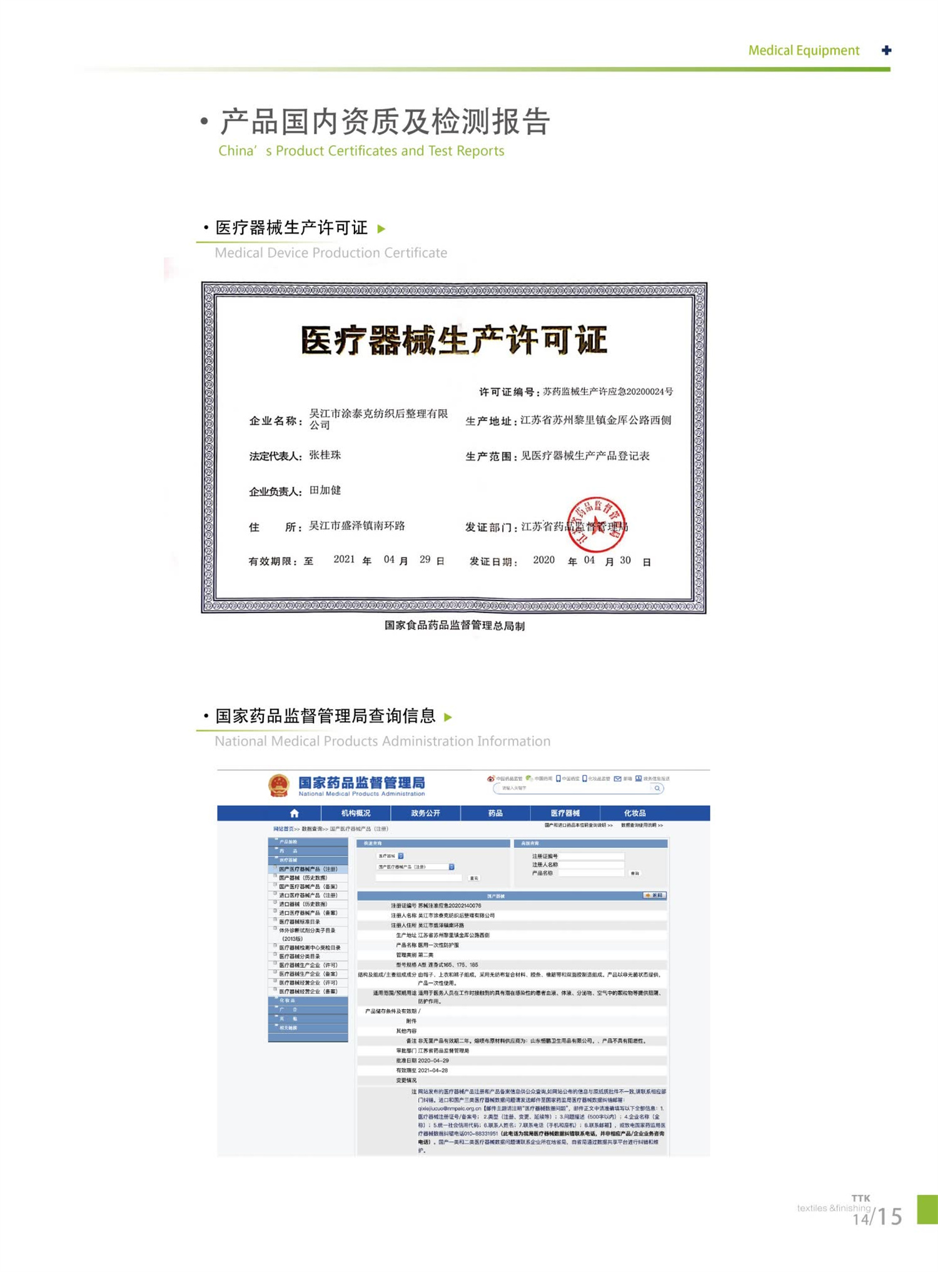Click the 中国药监 phone icon
938x1272 pixels.
(558, 778)
